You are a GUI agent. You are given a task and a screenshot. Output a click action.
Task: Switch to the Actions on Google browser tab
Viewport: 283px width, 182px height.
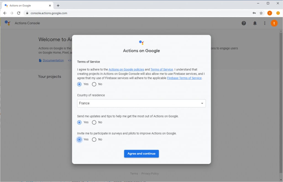click(x=28, y=6)
